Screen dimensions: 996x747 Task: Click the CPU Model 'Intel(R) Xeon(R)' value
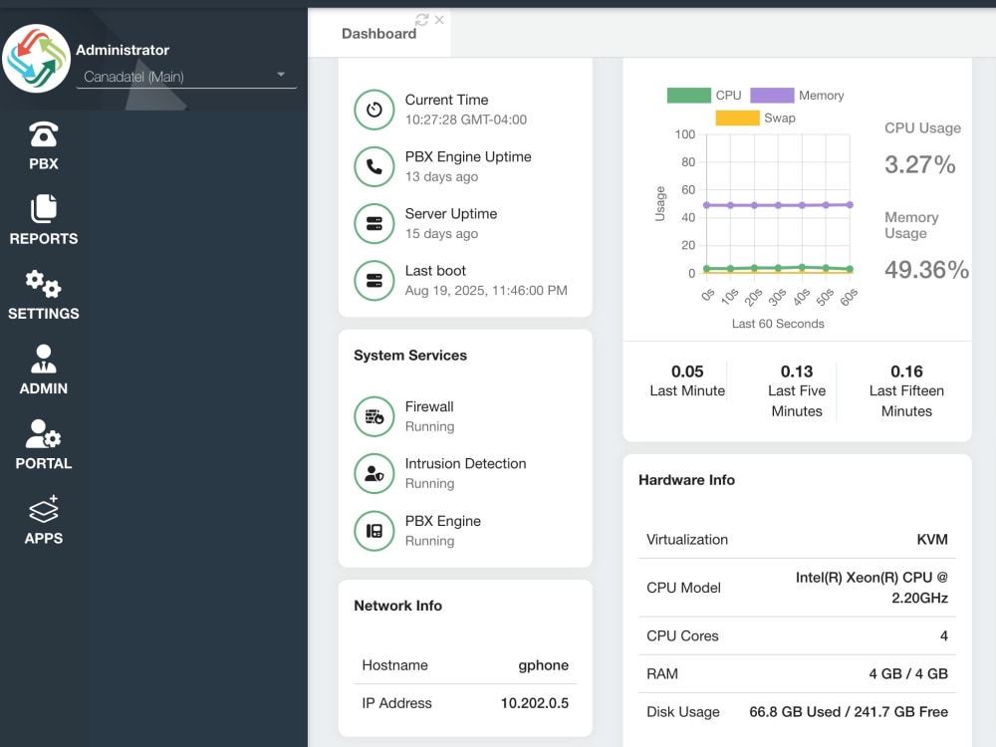coord(871,588)
